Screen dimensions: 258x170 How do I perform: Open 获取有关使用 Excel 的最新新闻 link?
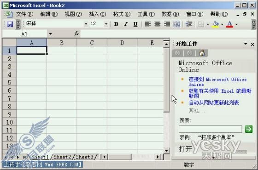[220, 93]
